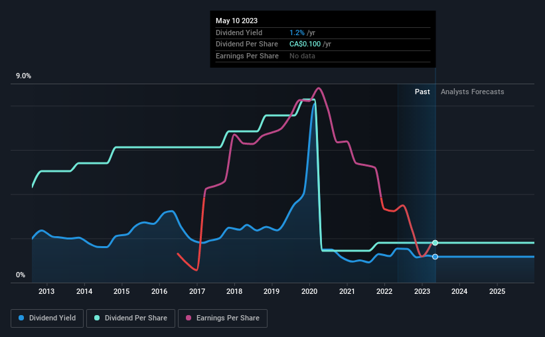This screenshot has height=337, width=545.
Task: Click the '0%' y-axis label
Action: [x=21, y=275]
